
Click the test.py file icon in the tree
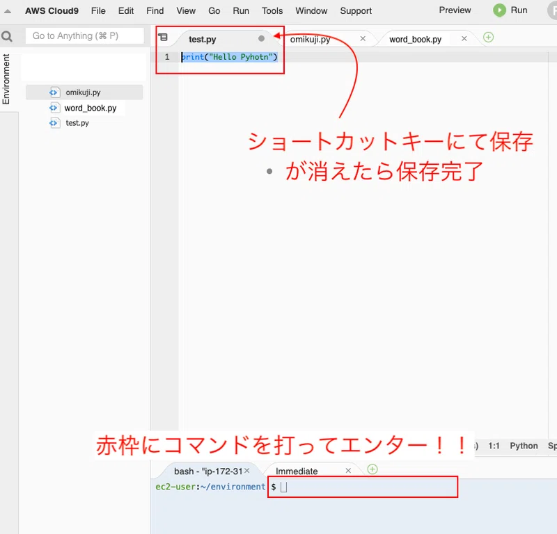pos(54,123)
